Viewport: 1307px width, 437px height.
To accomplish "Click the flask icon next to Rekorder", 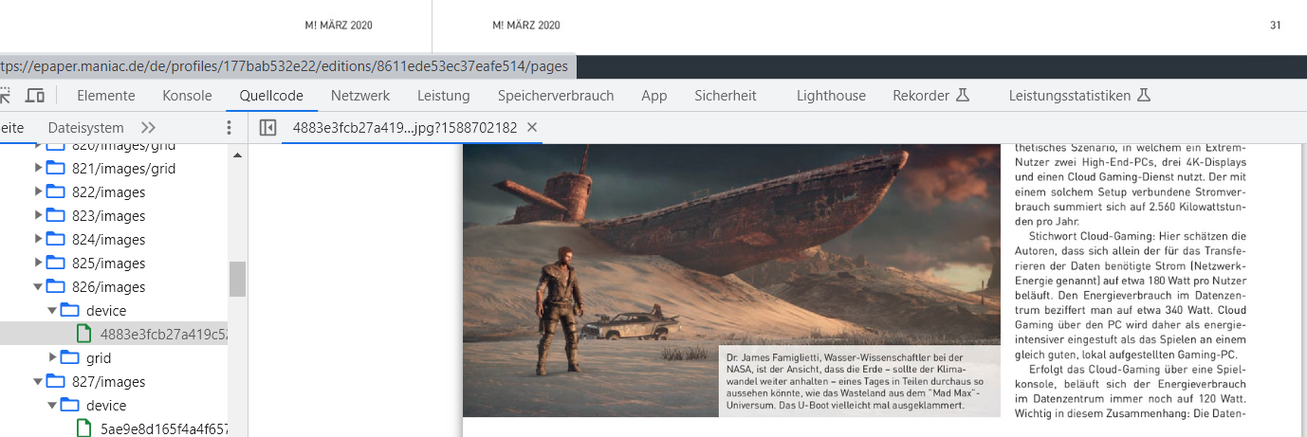I will click(963, 96).
